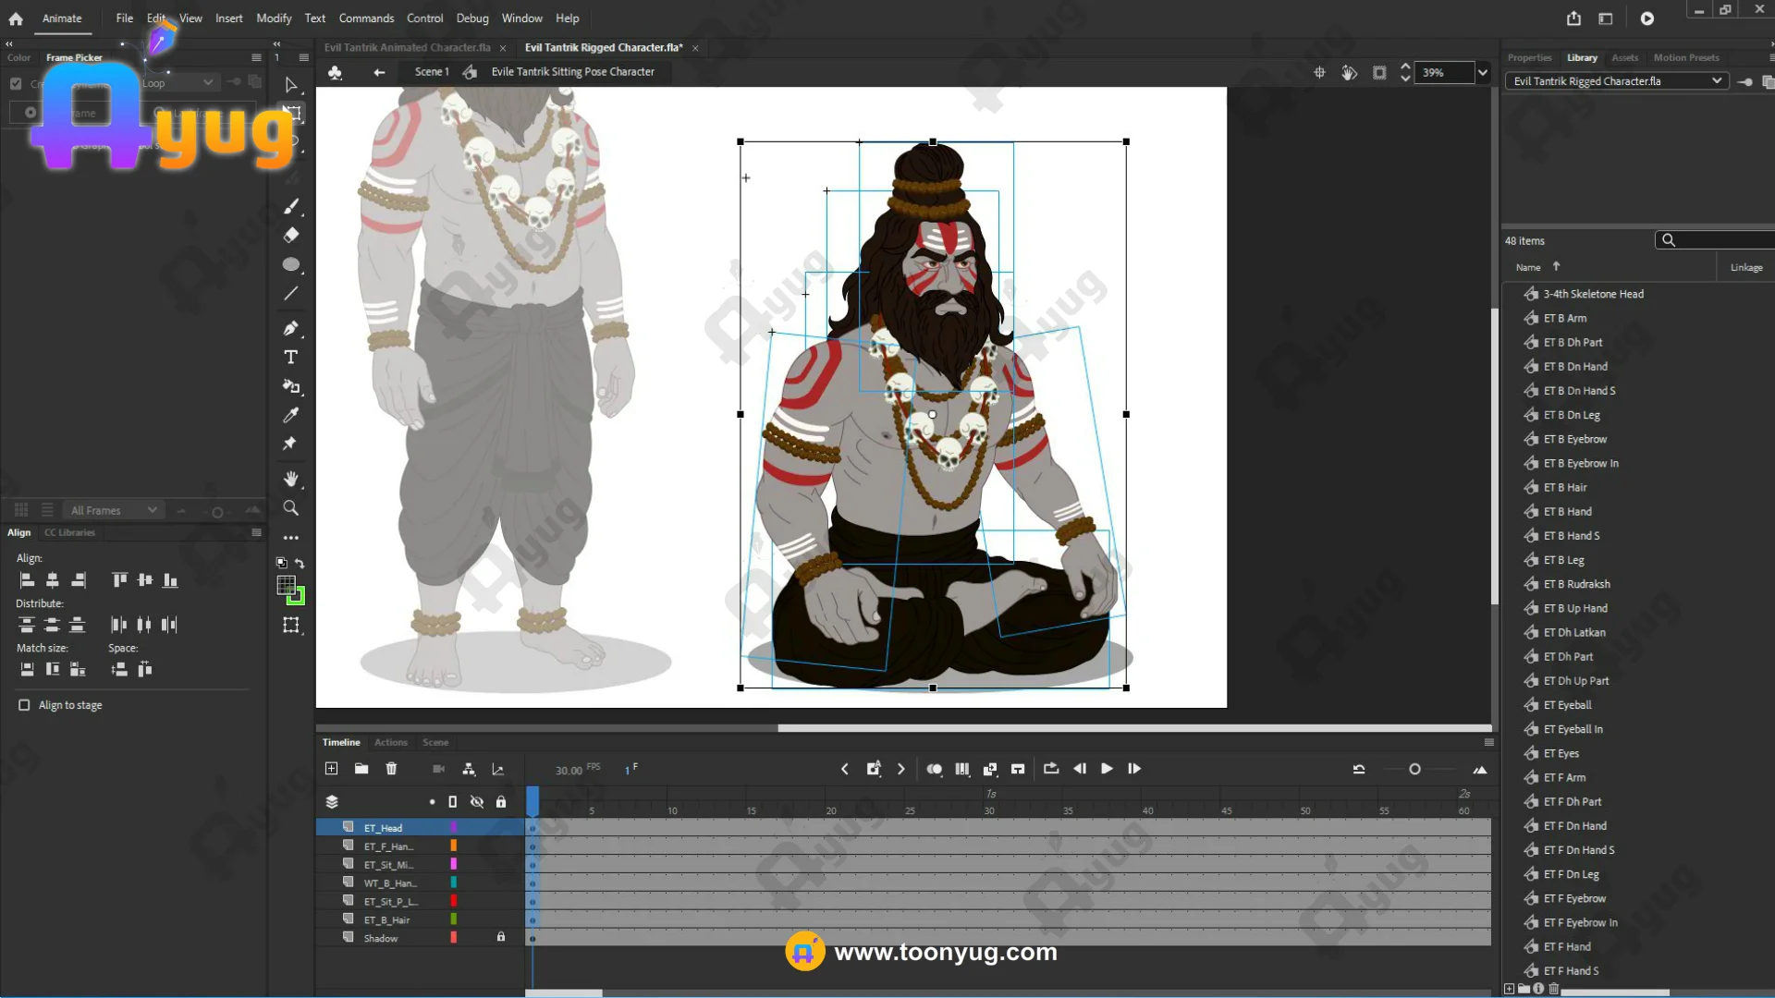This screenshot has height=998, width=1775.
Task: Add a new layer in timeline
Action: (x=332, y=769)
